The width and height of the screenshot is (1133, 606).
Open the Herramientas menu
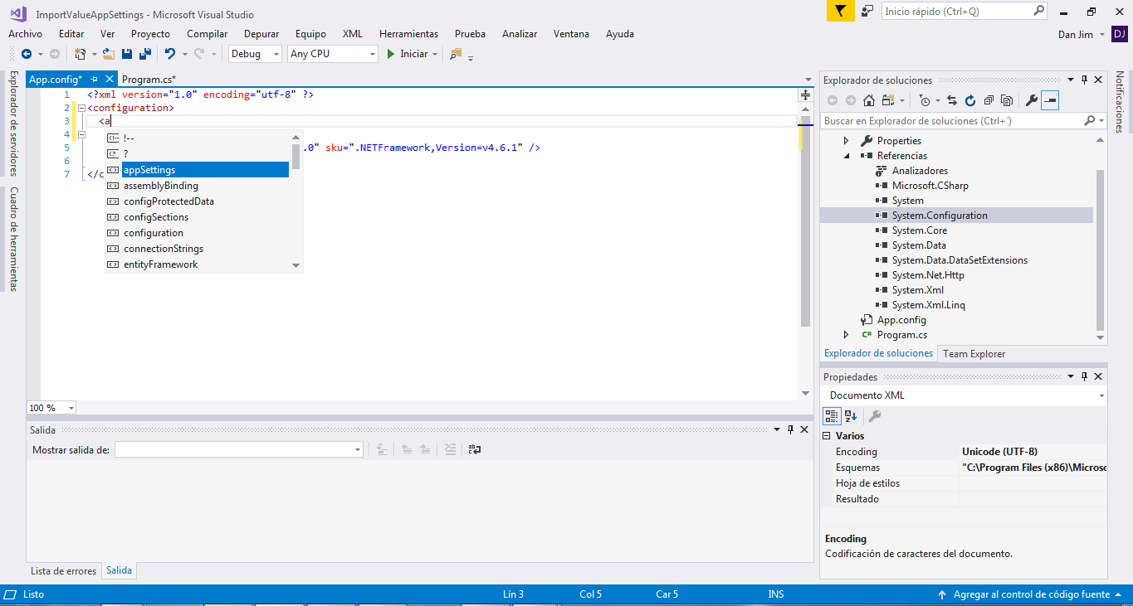pos(408,34)
